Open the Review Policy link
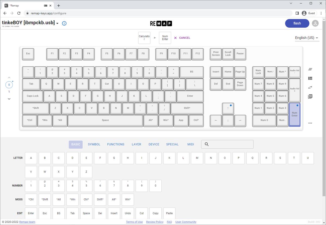The height and width of the screenshot is (225, 326). tap(155, 222)
